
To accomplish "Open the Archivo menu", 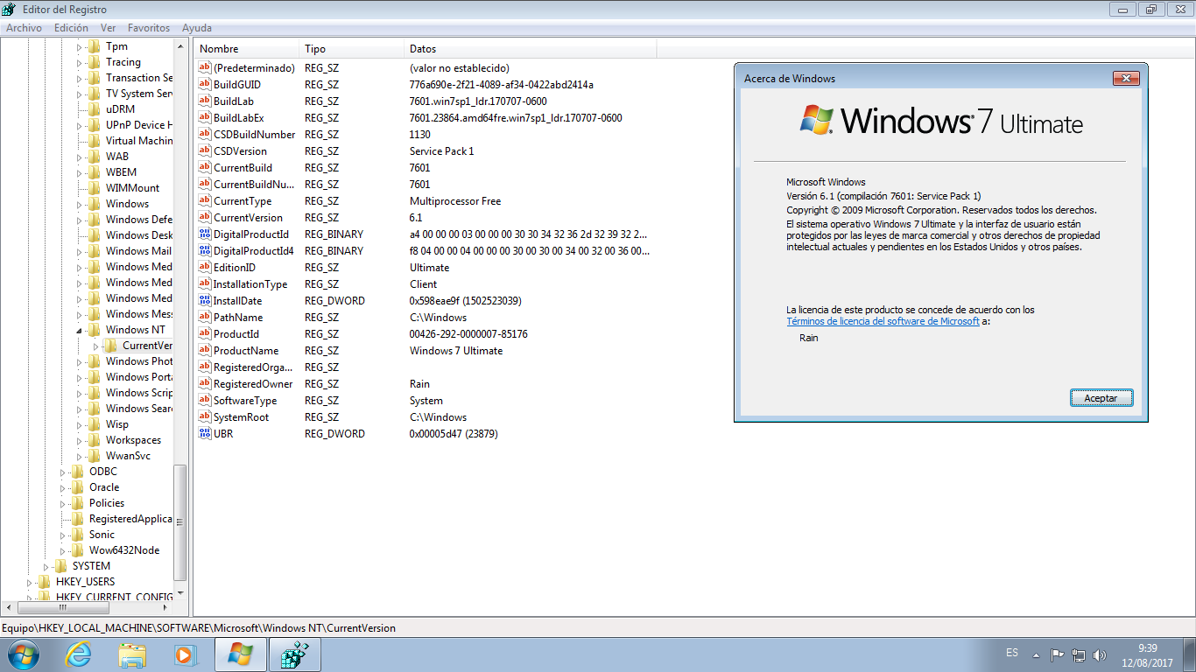I will point(24,28).
